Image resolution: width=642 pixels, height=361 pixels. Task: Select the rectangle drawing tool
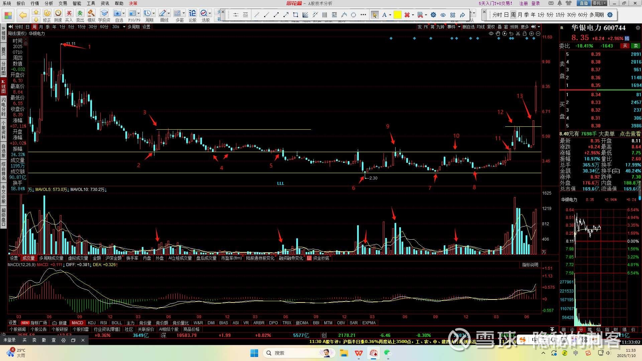pos(296,15)
